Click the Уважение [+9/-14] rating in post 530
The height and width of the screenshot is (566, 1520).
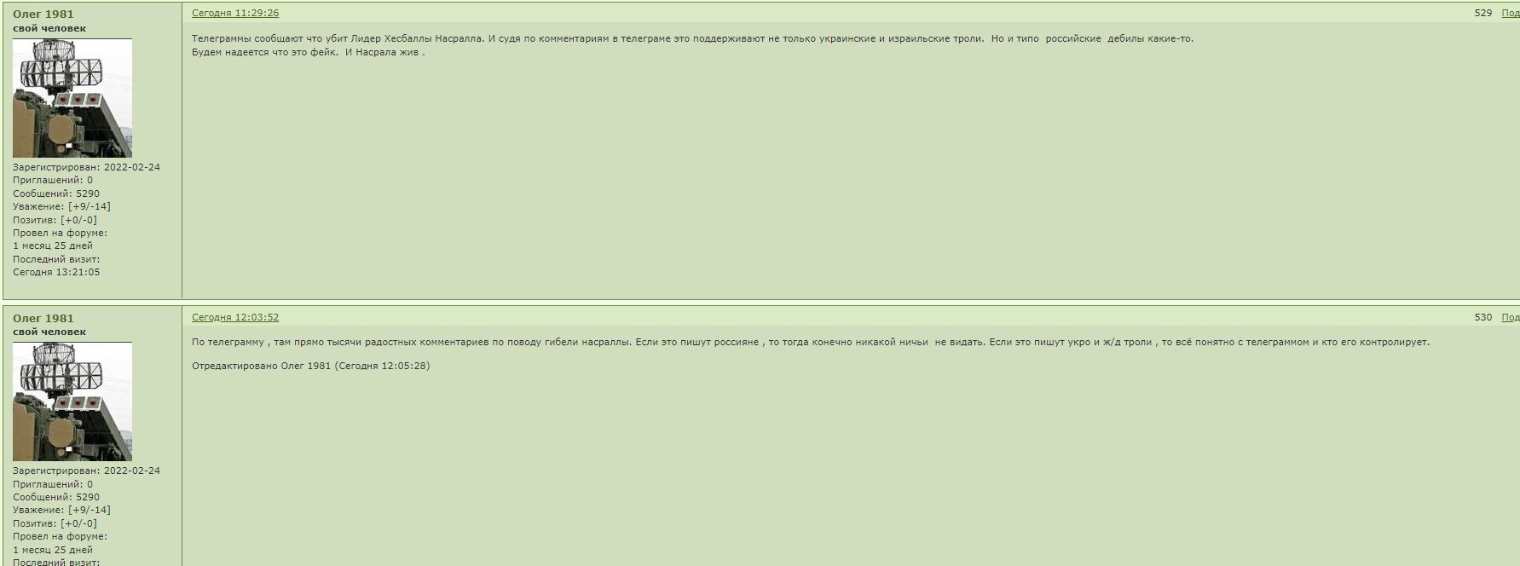click(61, 510)
